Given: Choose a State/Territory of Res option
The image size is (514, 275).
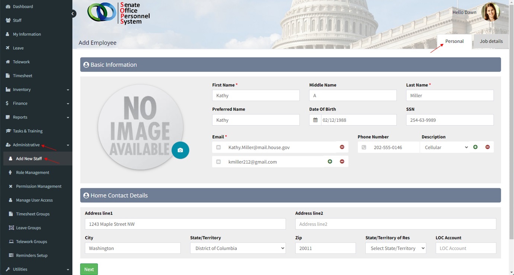Looking at the screenshot, I should pos(395,248).
